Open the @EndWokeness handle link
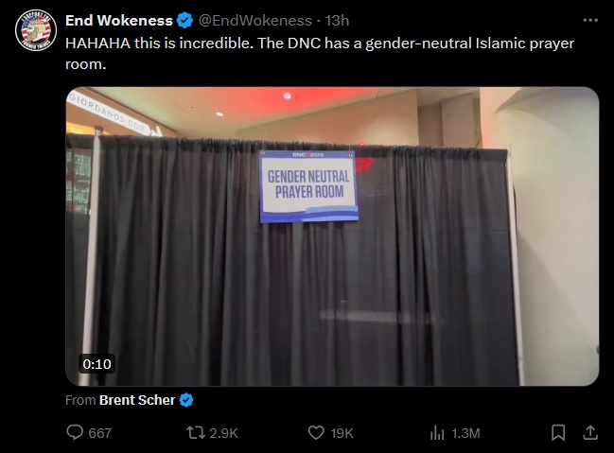 (x=255, y=21)
